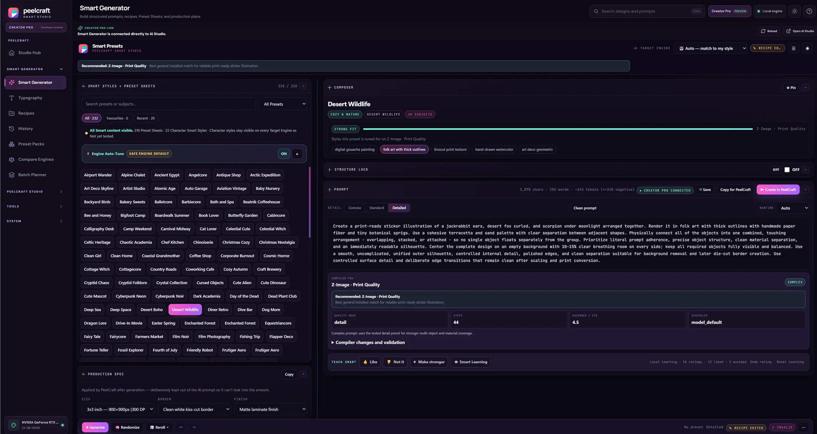Select the hand-drawn watercolor style chip
The height and width of the screenshot is (434, 817).
(x=494, y=149)
